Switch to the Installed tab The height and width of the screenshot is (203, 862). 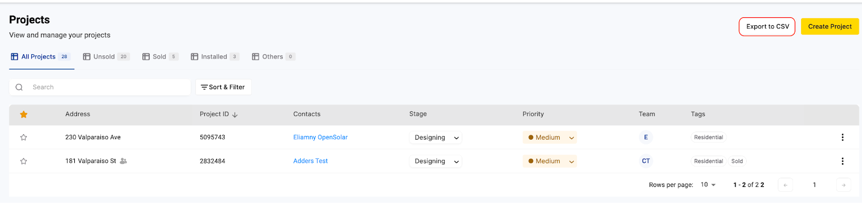[x=215, y=56]
